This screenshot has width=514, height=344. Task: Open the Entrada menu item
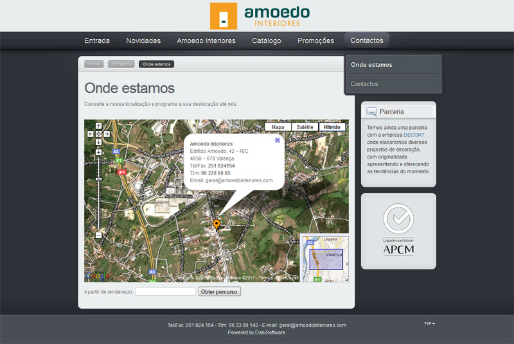point(97,40)
